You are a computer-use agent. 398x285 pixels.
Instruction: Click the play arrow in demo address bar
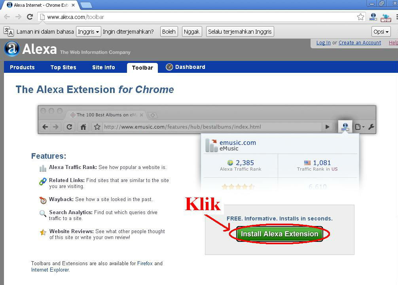coord(328,127)
